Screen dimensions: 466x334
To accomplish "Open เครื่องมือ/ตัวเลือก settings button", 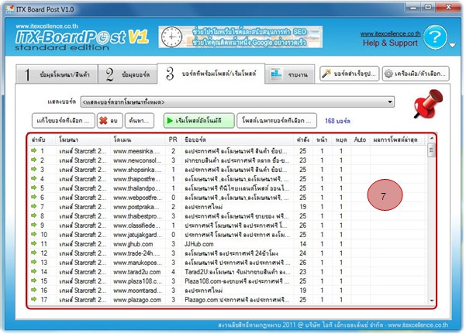I will (x=416, y=74).
